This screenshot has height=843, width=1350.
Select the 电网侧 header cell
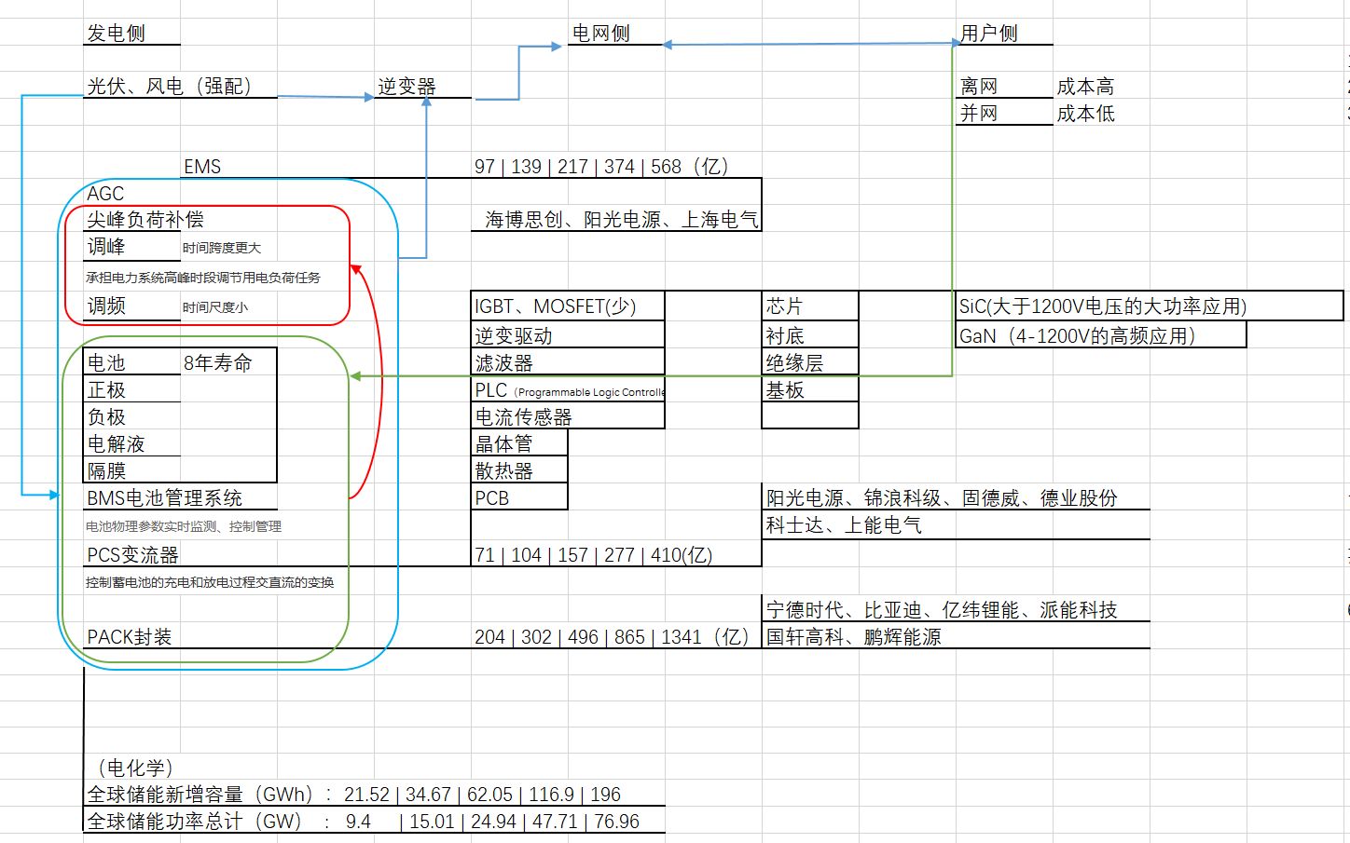[x=601, y=34]
